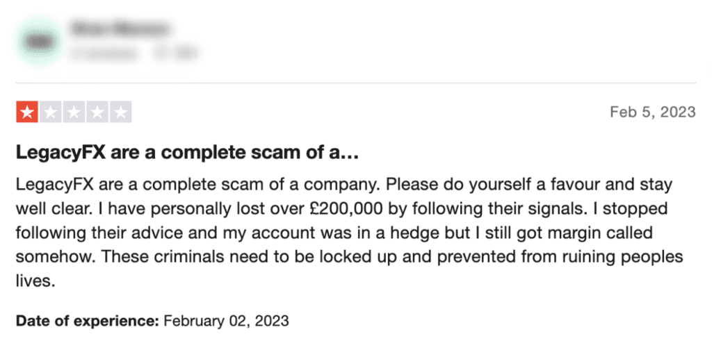The height and width of the screenshot is (341, 712).
Task: Click the red first rating star
Action: (27, 112)
